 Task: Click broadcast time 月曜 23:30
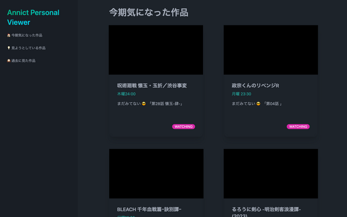click(x=241, y=94)
